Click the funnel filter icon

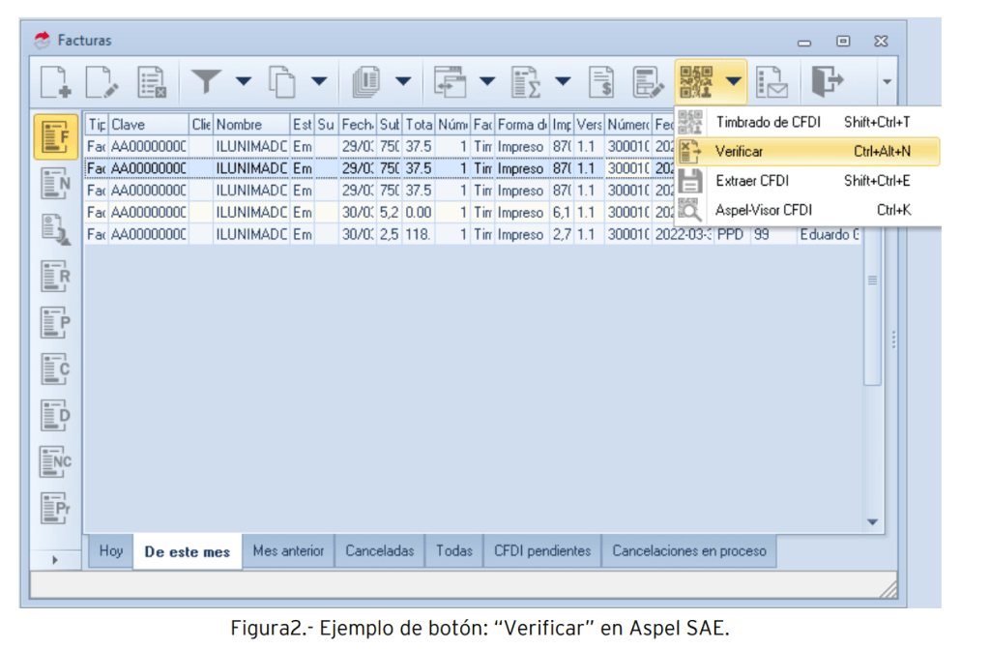tap(205, 82)
